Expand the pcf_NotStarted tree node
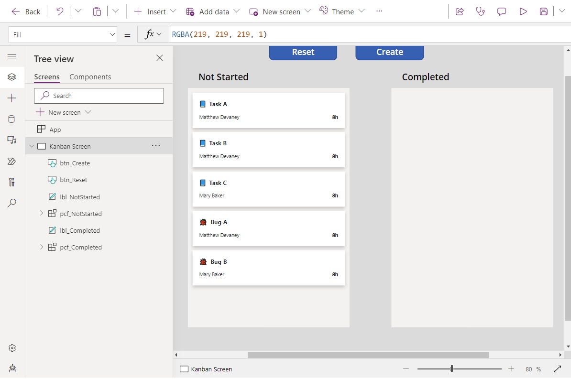Image resolution: width=571 pixels, height=379 pixels. (42, 214)
